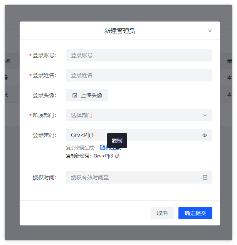Click the copy icon beside 复制新密码

coord(117,156)
